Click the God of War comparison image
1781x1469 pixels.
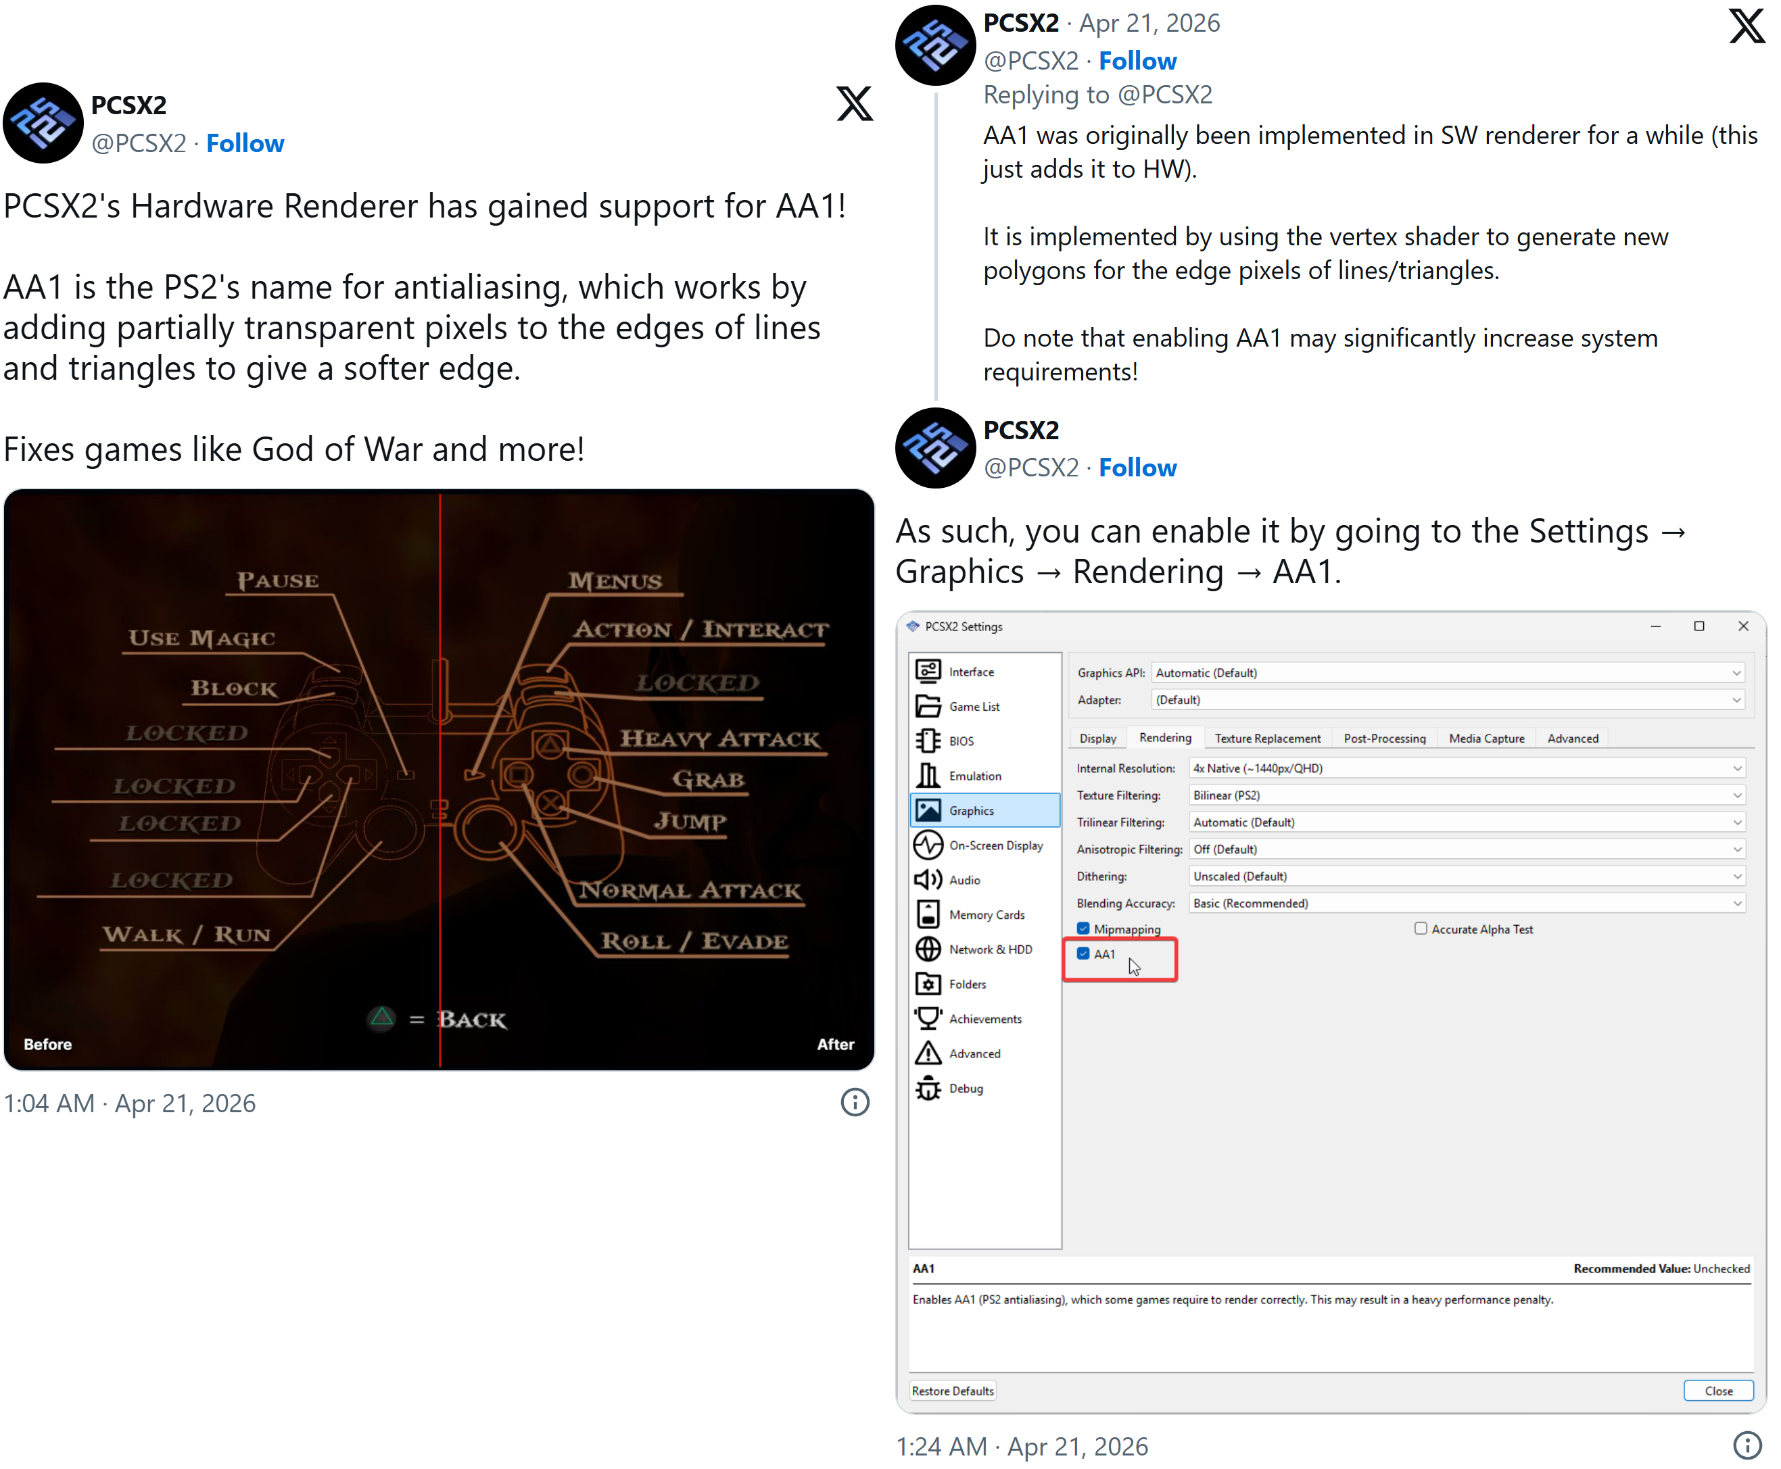coord(439,778)
